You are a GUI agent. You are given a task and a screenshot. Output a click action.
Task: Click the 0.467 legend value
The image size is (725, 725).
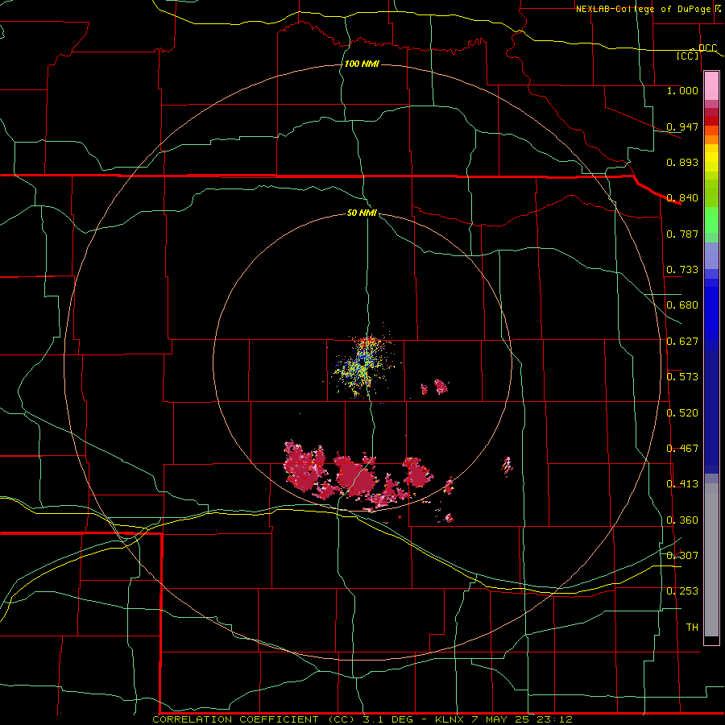pyautogui.click(x=682, y=449)
